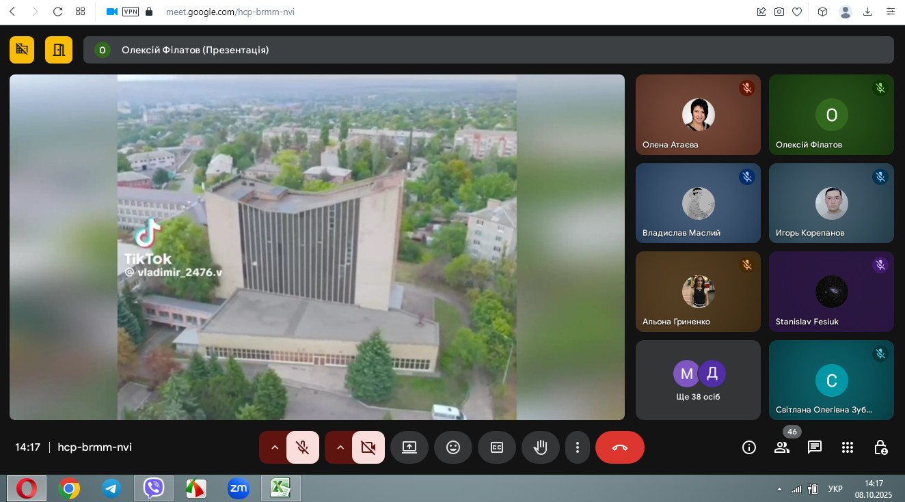Screen dimensions: 905x502
Task: Click the present screen icon
Action: click(x=409, y=447)
